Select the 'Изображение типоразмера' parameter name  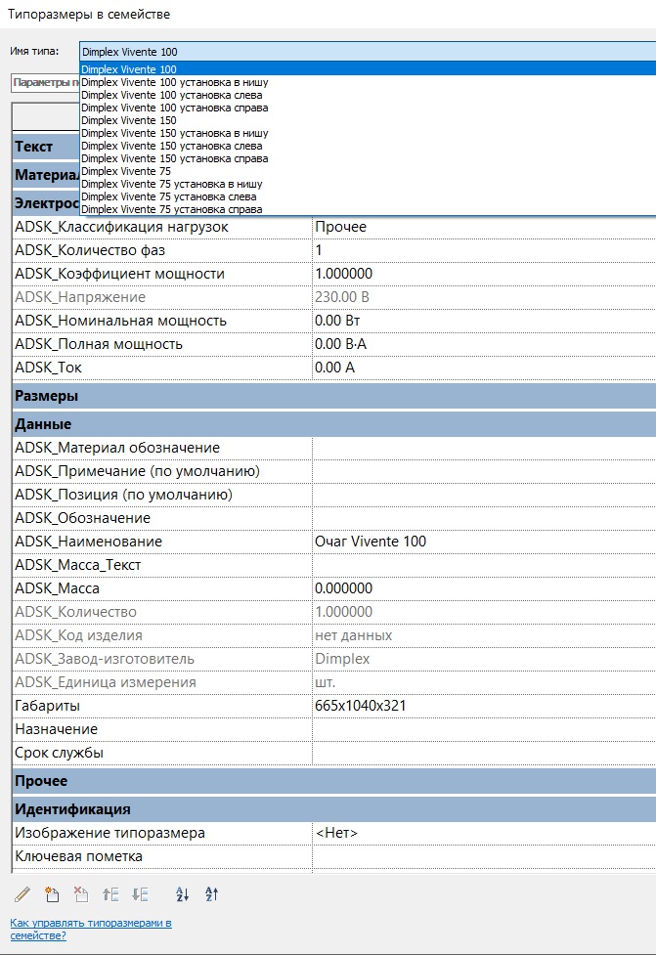click(109, 833)
